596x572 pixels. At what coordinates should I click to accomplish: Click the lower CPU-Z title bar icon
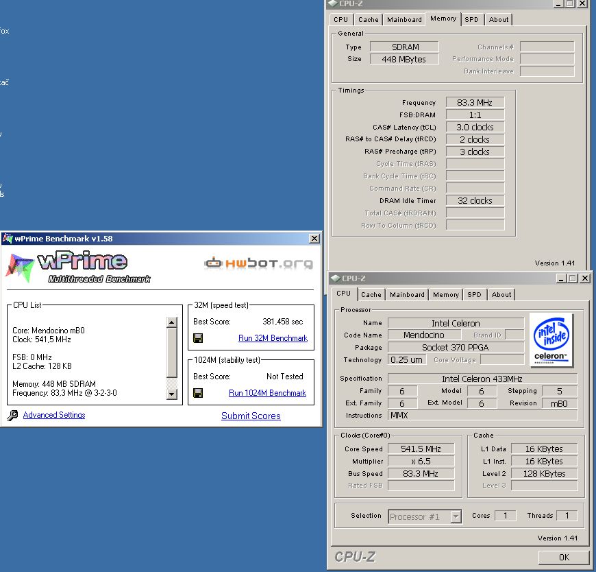[335, 278]
